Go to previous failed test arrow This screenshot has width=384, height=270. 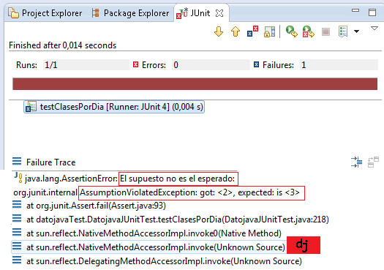236,31
